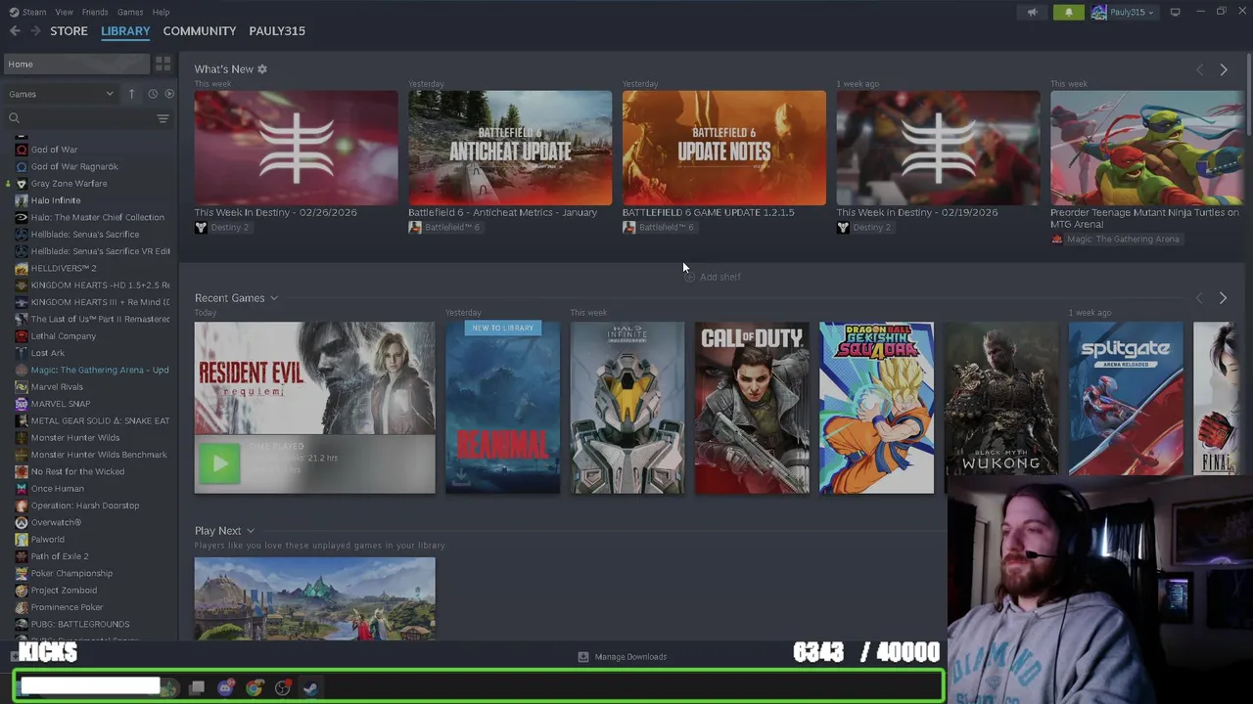Open Task View in the taskbar
The image size is (1253, 704).
coord(197,687)
